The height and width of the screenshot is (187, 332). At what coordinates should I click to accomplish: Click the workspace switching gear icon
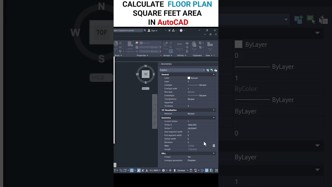(x=163, y=170)
